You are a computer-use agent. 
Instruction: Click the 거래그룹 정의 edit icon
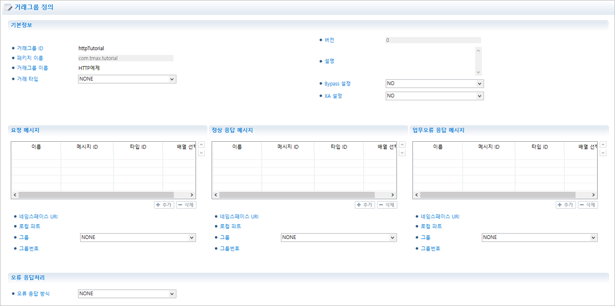pyautogui.click(x=9, y=8)
